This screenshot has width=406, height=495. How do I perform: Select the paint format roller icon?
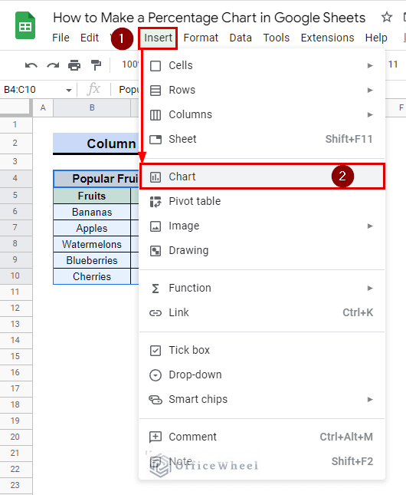coord(96,65)
